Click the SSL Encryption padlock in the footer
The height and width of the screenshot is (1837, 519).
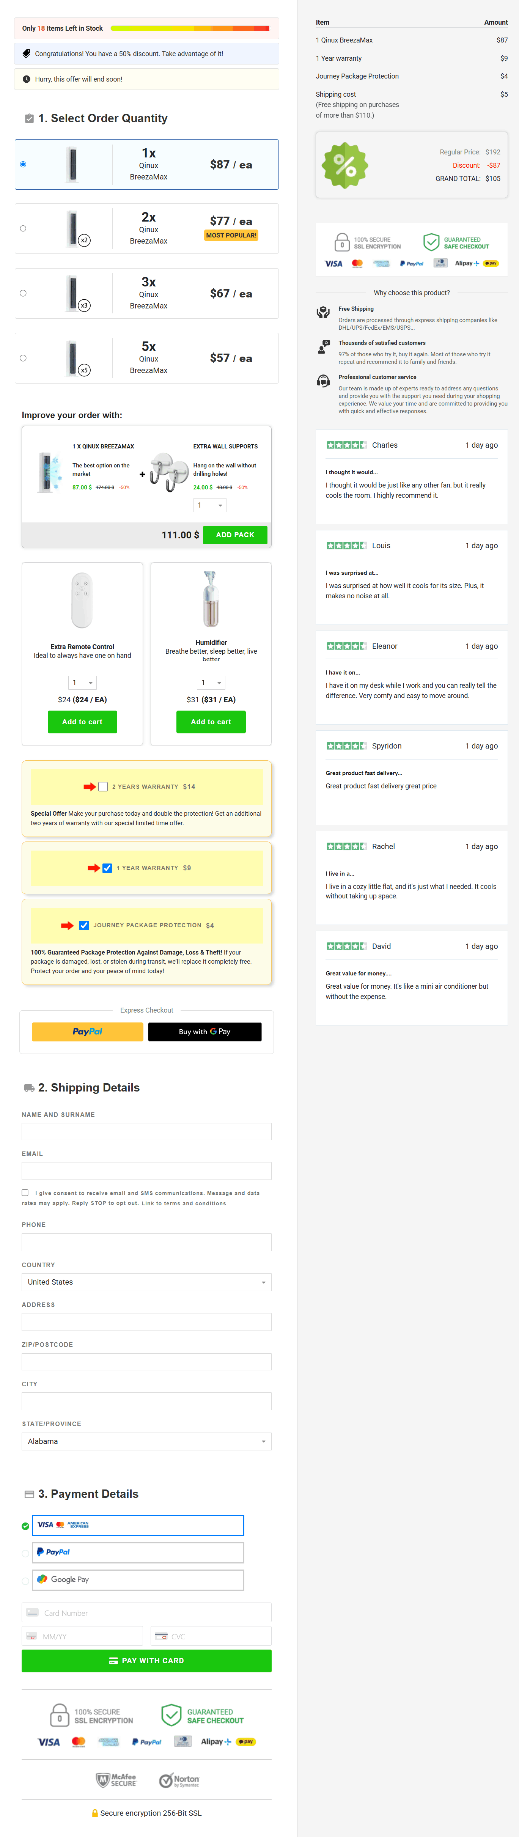[x=60, y=1715]
